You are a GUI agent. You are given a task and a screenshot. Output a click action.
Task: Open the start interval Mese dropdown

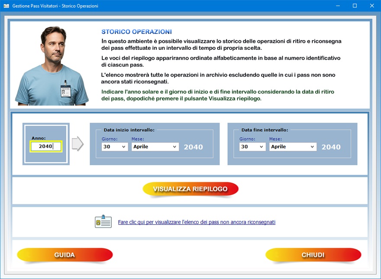coord(155,147)
